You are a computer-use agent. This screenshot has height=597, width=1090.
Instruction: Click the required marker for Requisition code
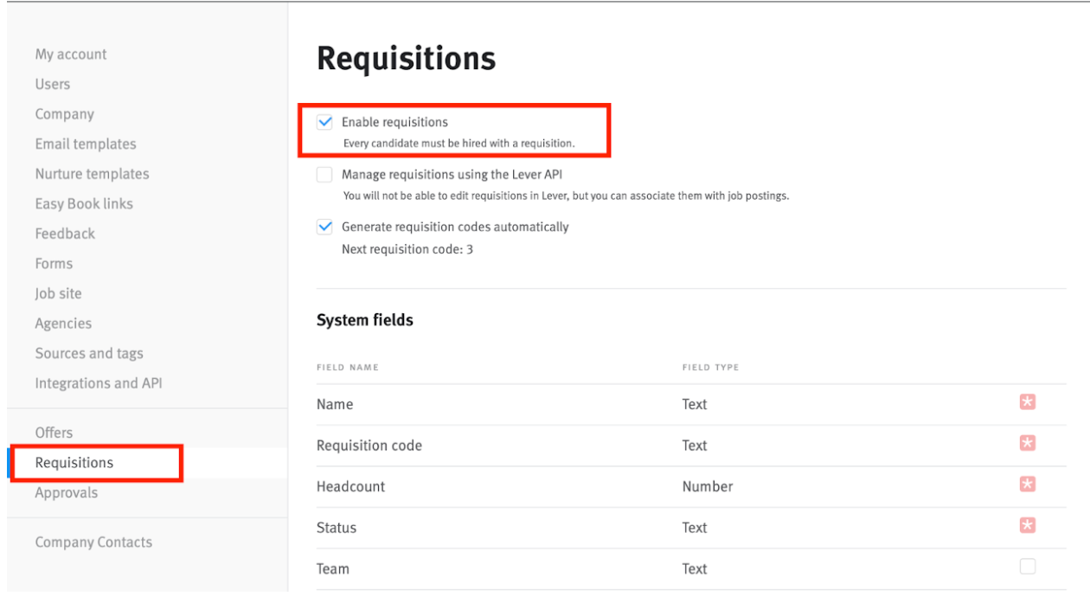click(1027, 442)
